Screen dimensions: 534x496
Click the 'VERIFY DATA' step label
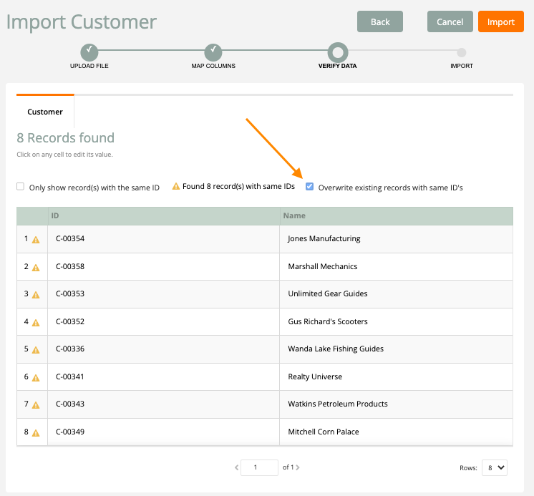coord(337,66)
